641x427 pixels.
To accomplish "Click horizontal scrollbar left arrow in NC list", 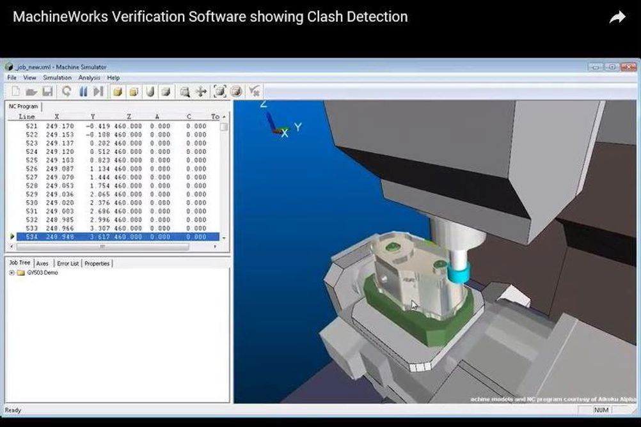I will 12,246.
